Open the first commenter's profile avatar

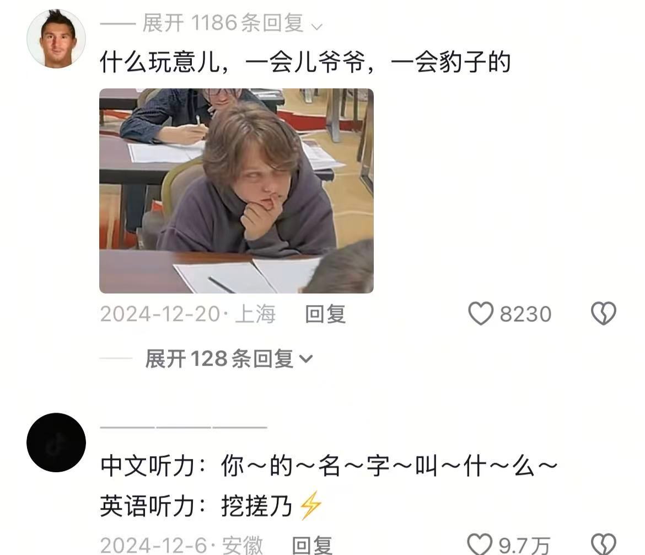(56, 38)
